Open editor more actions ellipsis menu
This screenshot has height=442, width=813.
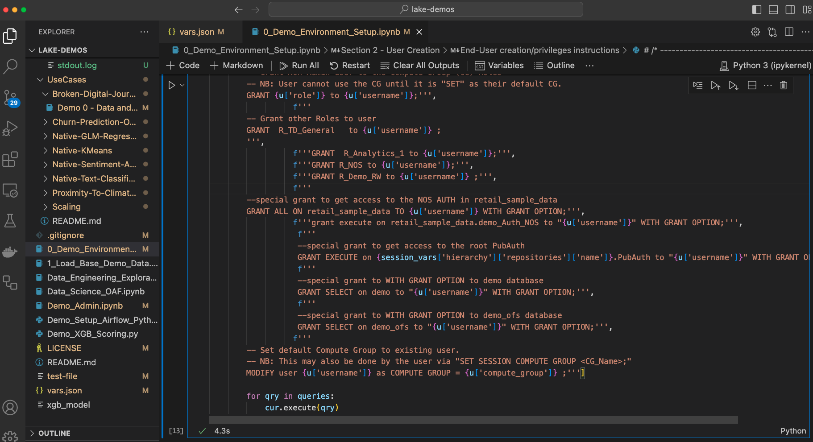[x=805, y=32]
